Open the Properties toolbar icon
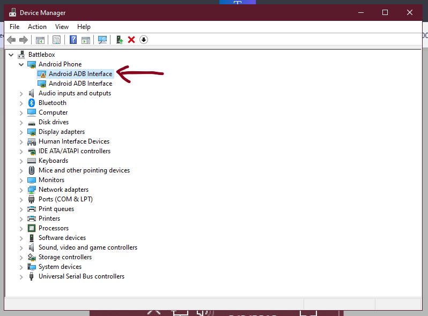 click(56, 40)
